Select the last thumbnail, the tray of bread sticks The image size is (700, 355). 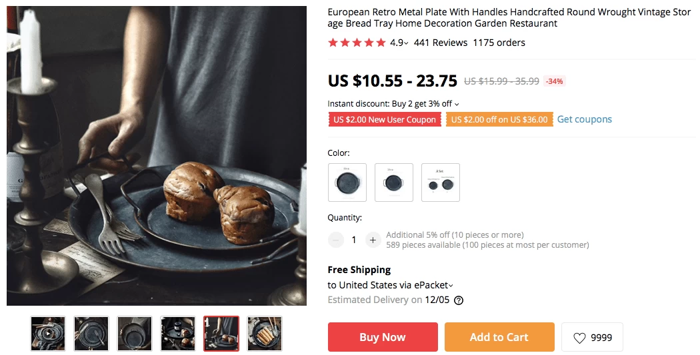click(265, 334)
